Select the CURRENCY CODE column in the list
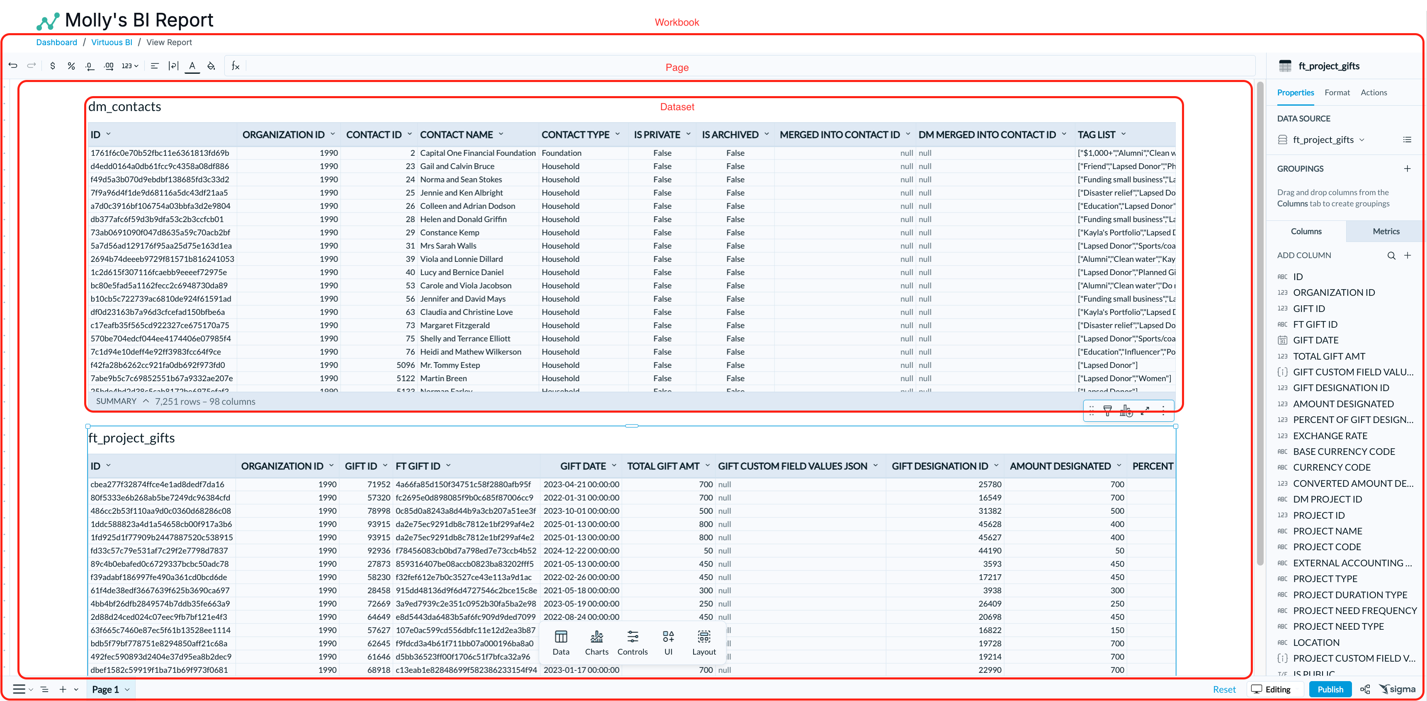The width and height of the screenshot is (1427, 701). [1331, 467]
